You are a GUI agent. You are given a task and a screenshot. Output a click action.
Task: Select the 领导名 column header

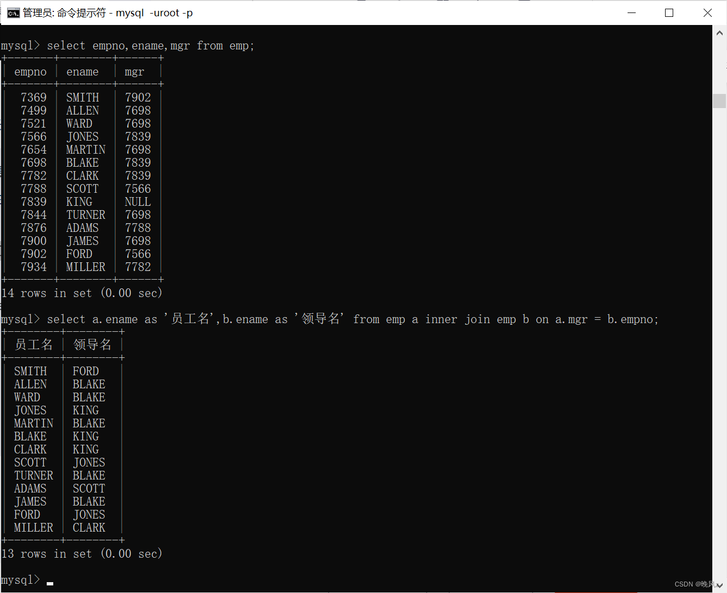coord(92,344)
